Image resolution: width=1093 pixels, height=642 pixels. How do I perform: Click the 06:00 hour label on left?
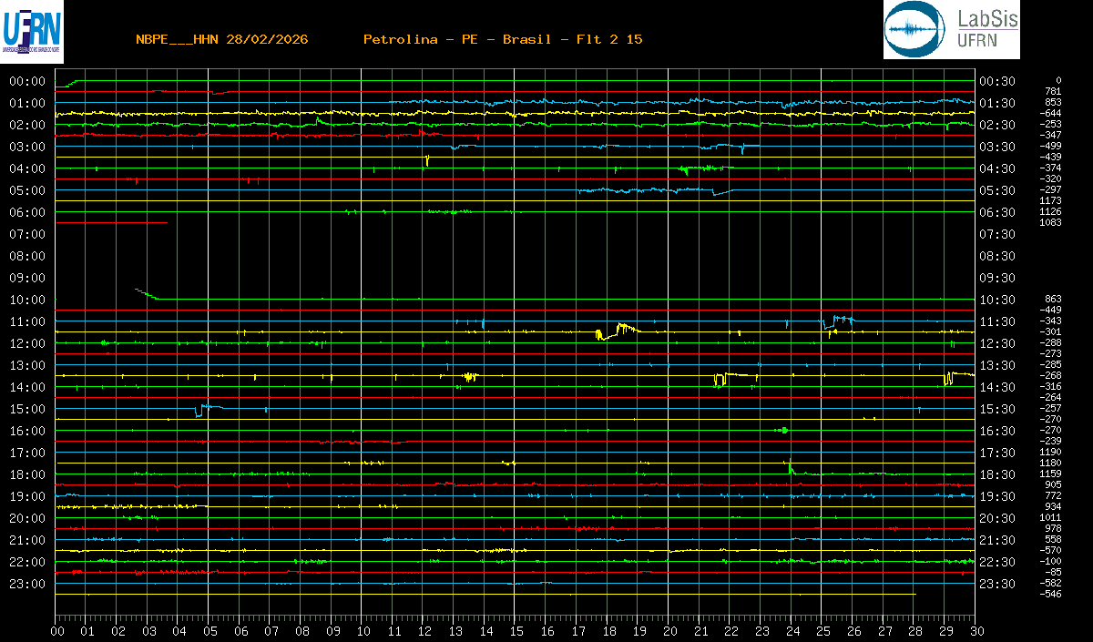click(27, 212)
